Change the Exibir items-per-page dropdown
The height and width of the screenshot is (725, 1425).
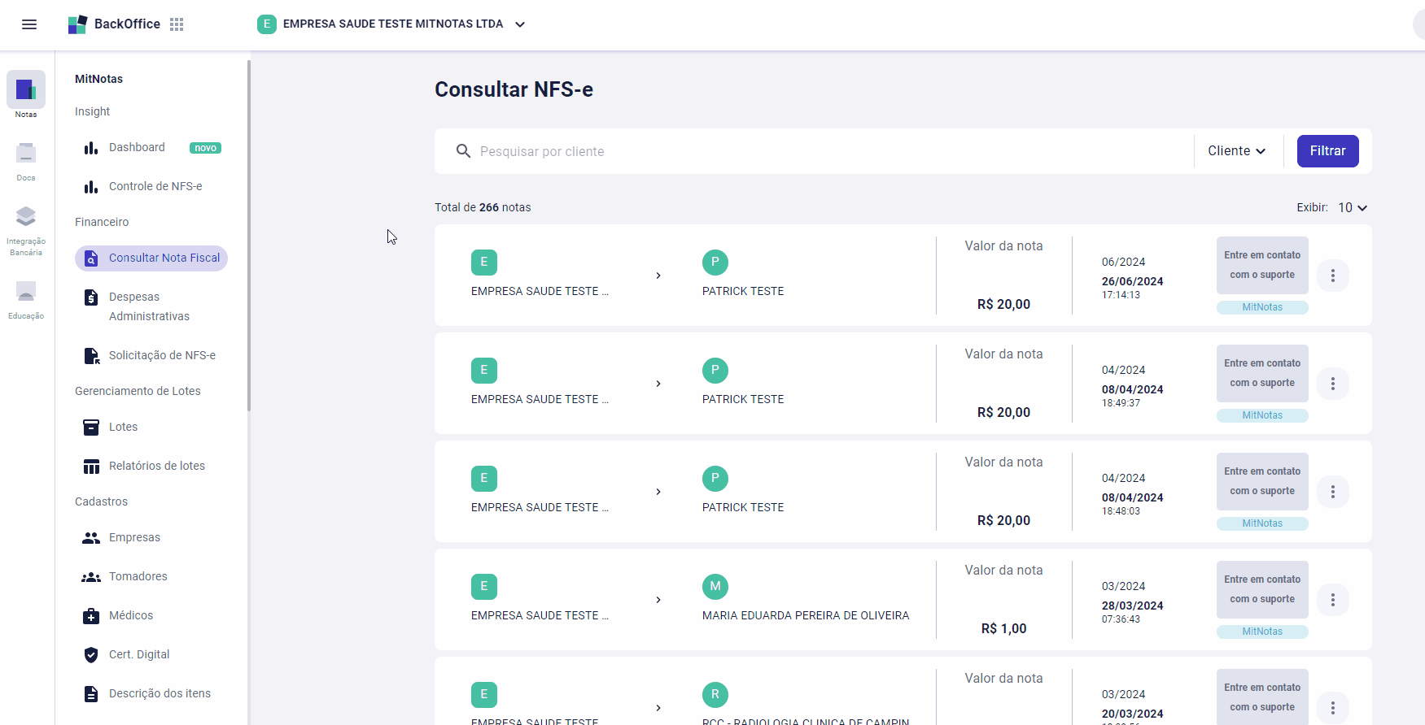click(x=1353, y=208)
